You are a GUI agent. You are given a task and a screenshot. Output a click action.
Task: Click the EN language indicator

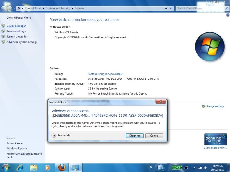150,167
